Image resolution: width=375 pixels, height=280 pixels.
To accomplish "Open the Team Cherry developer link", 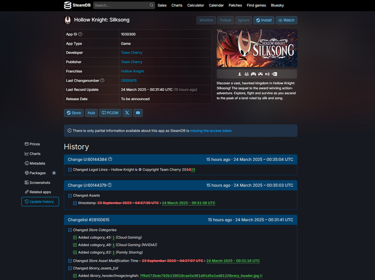I will coord(132,53).
